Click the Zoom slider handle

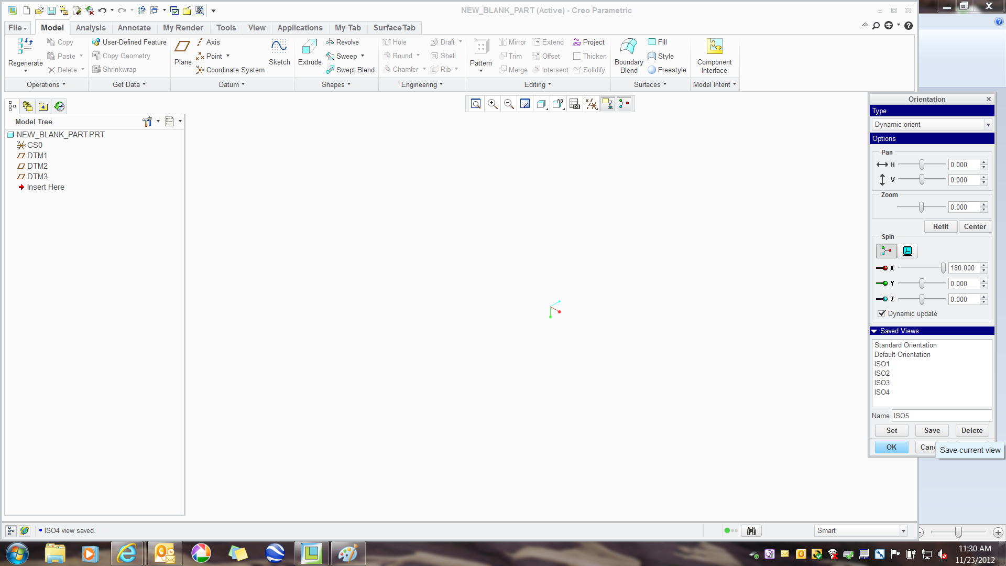pyautogui.click(x=921, y=207)
